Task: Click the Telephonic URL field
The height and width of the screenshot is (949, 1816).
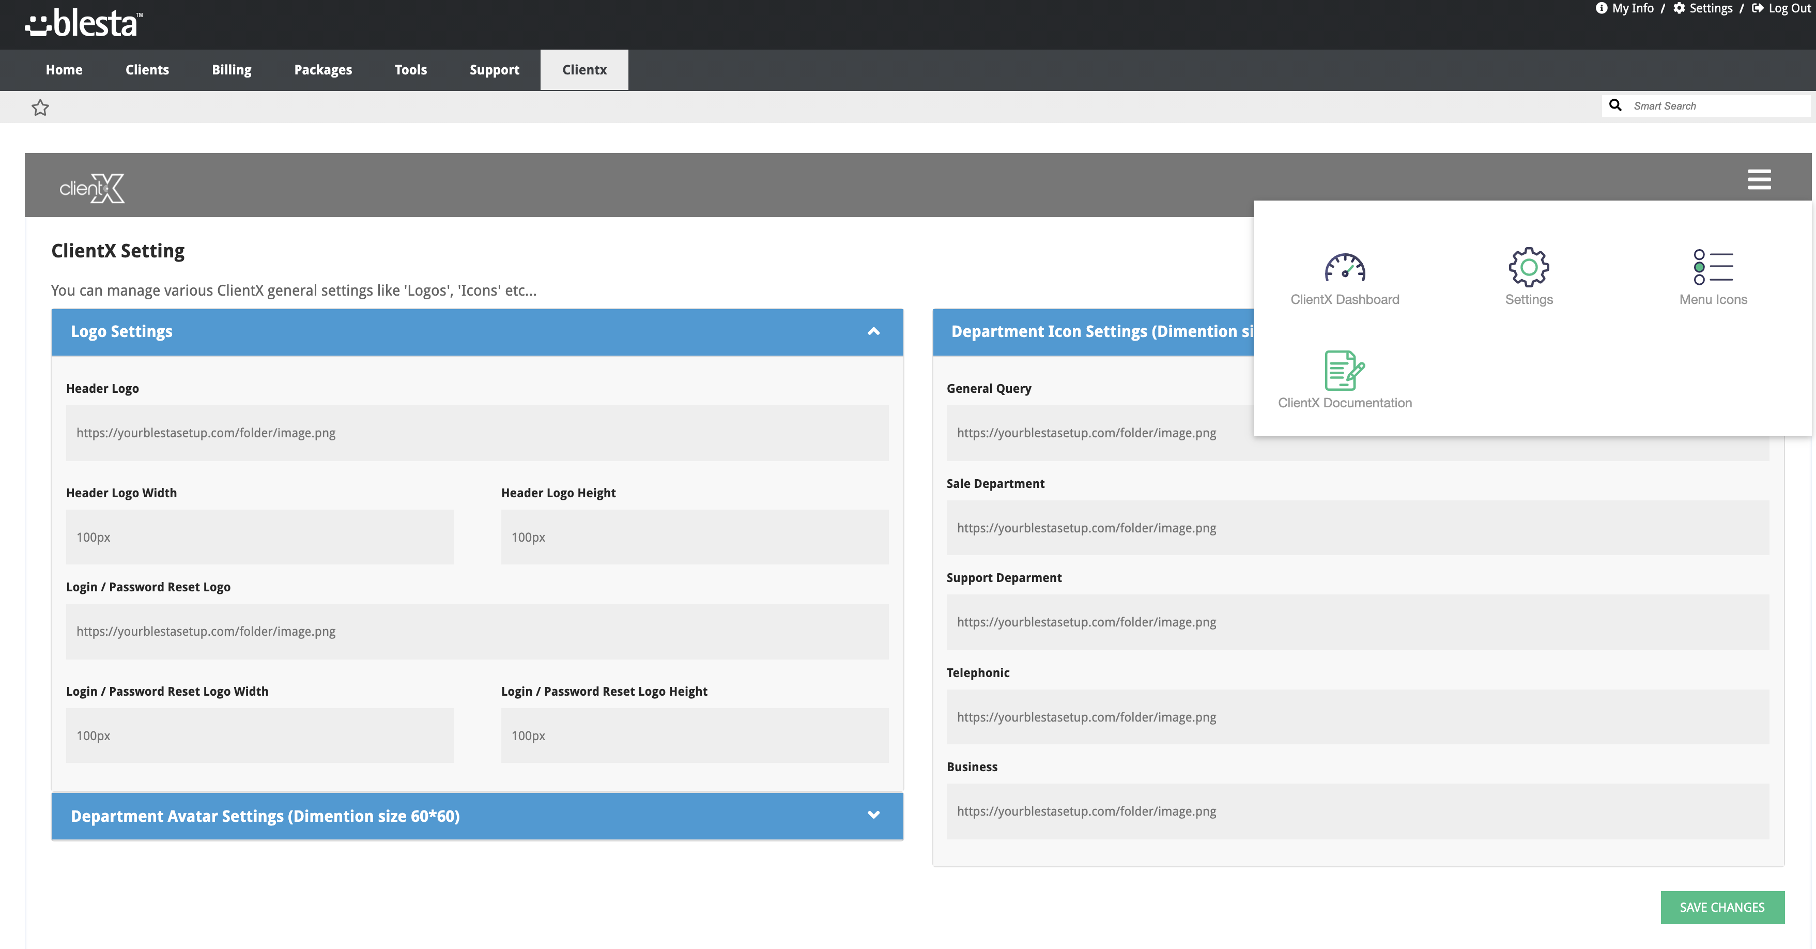Action: tap(1358, 717)
